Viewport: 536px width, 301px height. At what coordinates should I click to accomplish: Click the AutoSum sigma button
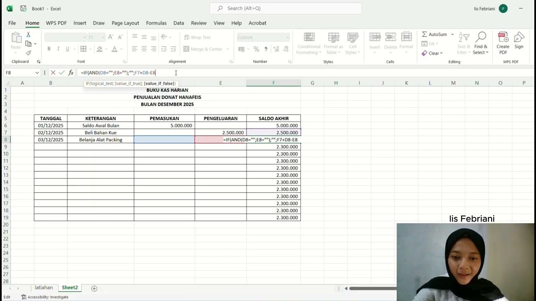434,34
